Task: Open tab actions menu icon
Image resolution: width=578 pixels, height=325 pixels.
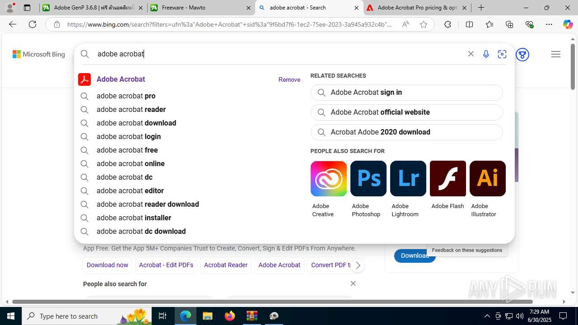Action: (x=27, y=8)
